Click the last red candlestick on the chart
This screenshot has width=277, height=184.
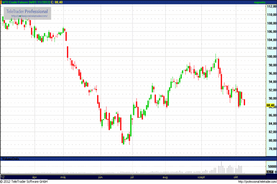(244, 102)
